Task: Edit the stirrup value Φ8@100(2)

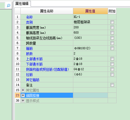Action: [x=90, y=48]
